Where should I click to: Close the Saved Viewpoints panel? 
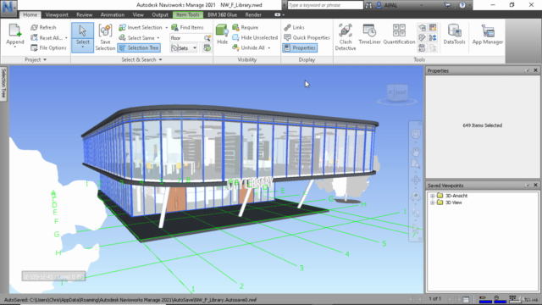[535, 185]
